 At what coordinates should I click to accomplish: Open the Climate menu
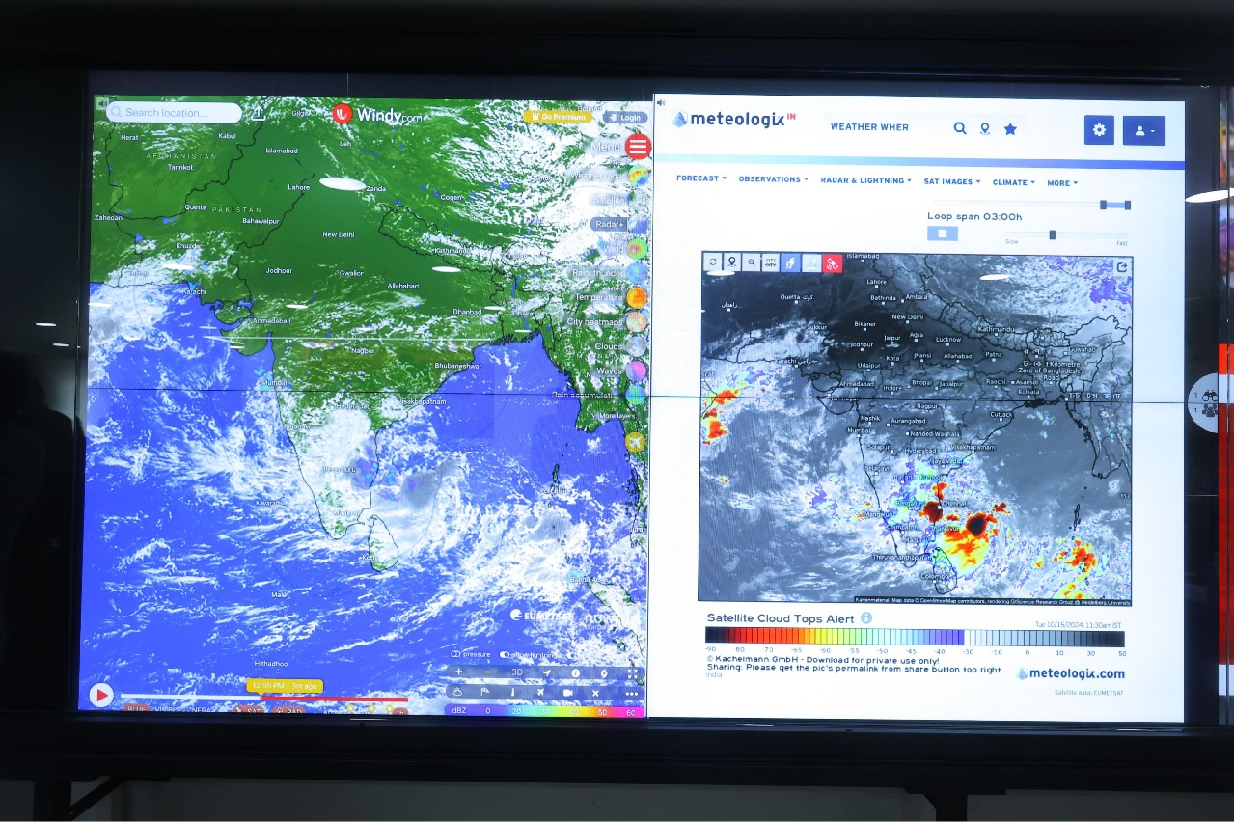pyautogui.click(x=1013, y=182)
